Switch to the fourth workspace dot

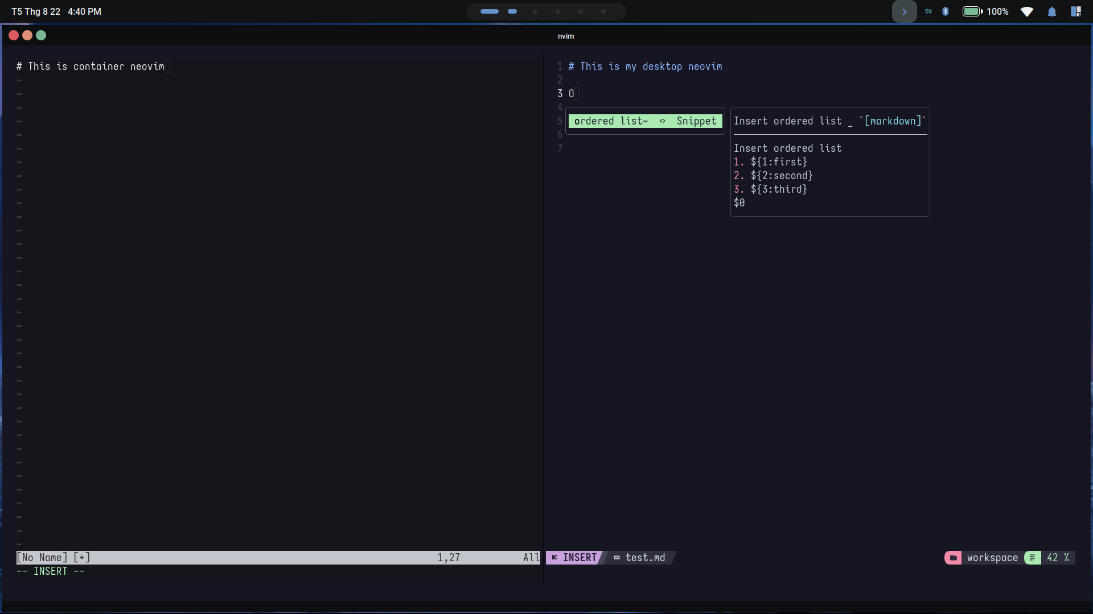click(558, 11)
